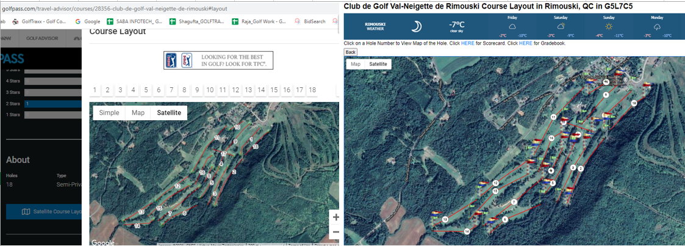Click hole 9 marker on right satellite map

(606, 95)
